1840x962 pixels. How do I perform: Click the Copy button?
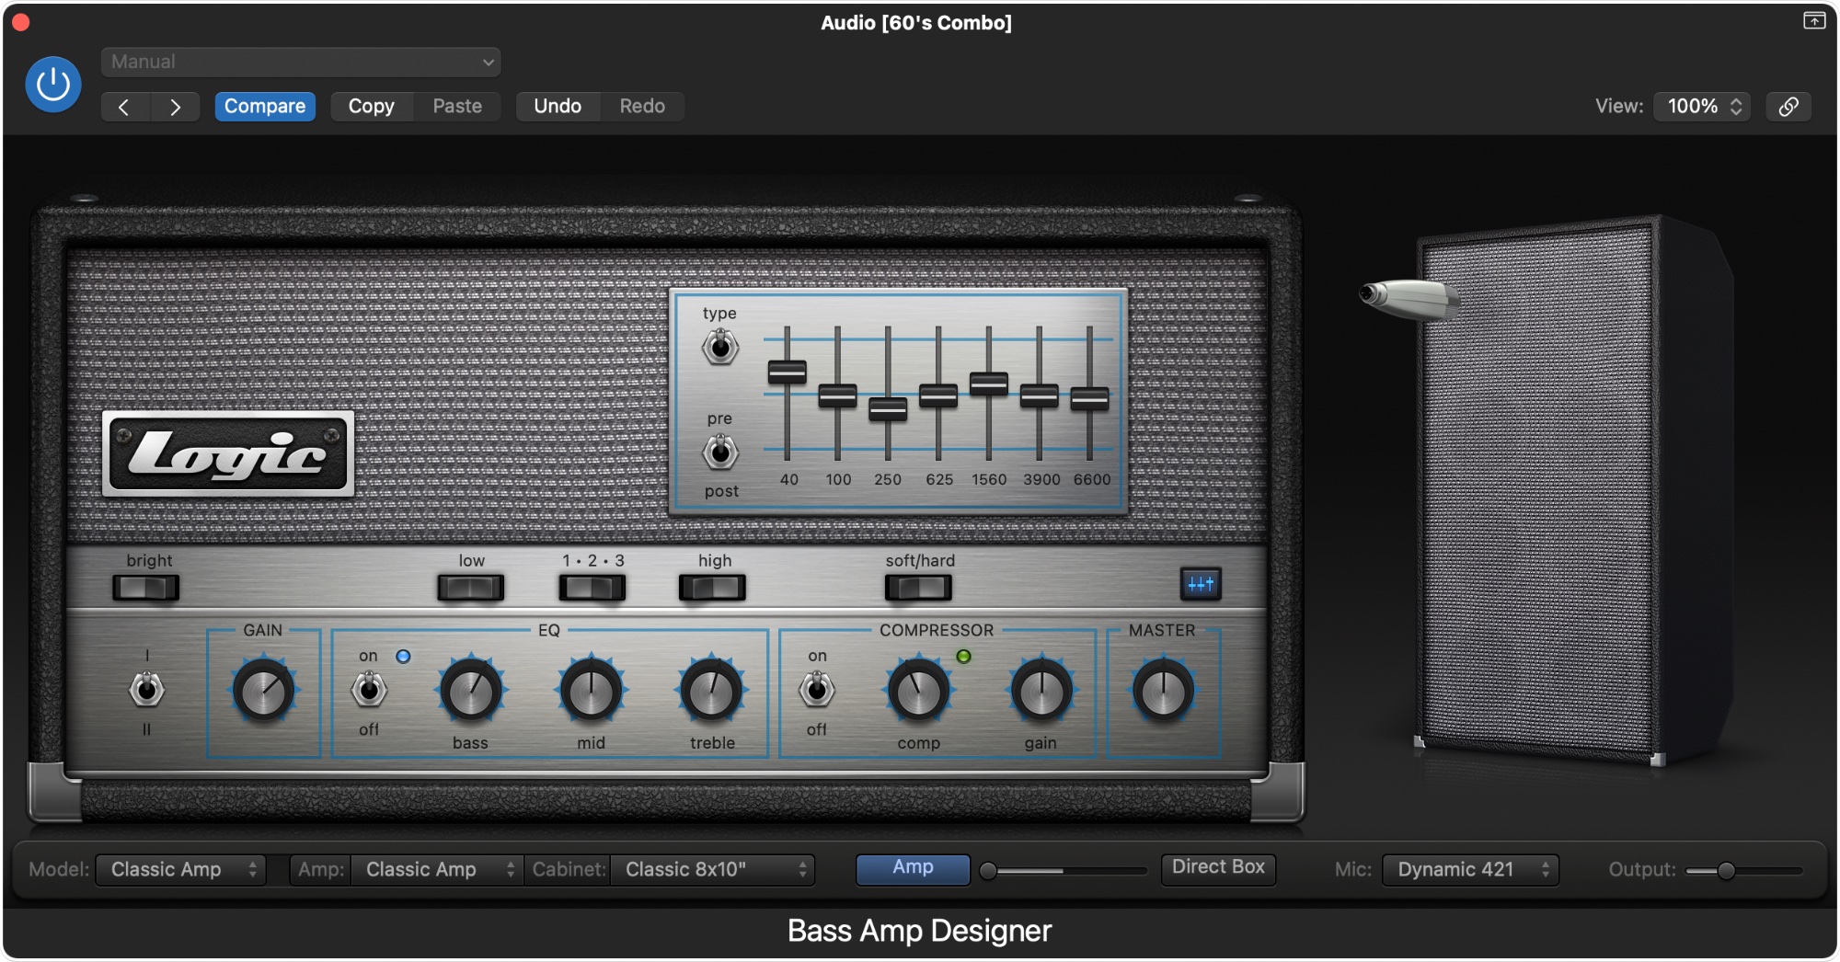tap(372, 107)
